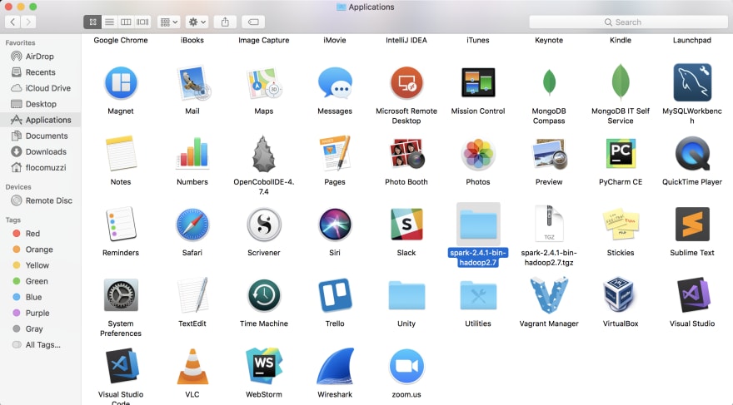Viewport: 733px width, 405px height.
Task: Open the item grouping dropdown
Action: 169,22
